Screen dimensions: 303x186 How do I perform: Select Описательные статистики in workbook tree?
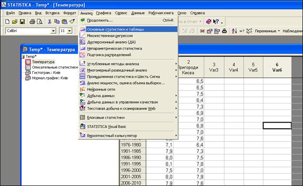tap(55, 67)
